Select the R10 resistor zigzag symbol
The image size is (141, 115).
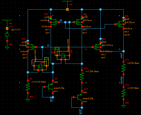pyautogui.click(x=82, y=76)
